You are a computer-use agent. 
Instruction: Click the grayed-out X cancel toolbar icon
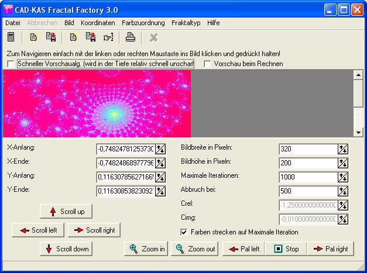click(x=153, y=37)
